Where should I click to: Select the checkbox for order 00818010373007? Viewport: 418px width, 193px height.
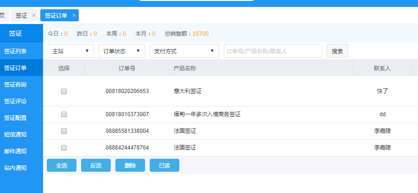64,114
